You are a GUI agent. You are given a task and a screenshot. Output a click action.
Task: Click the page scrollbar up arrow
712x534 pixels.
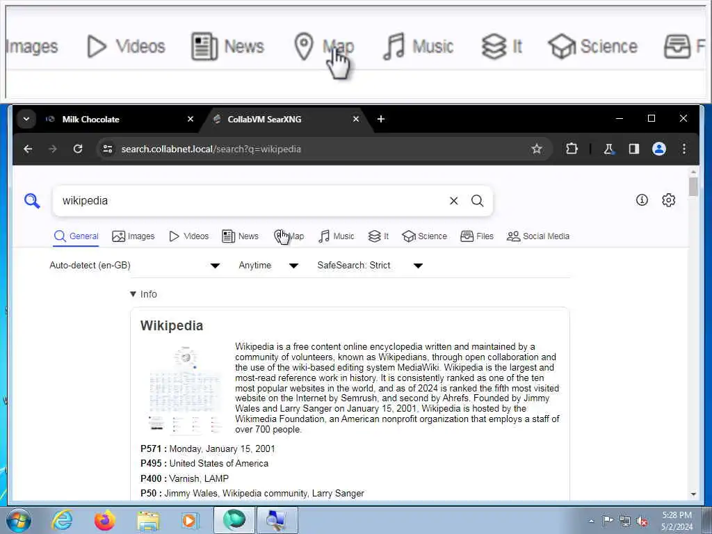693,172
